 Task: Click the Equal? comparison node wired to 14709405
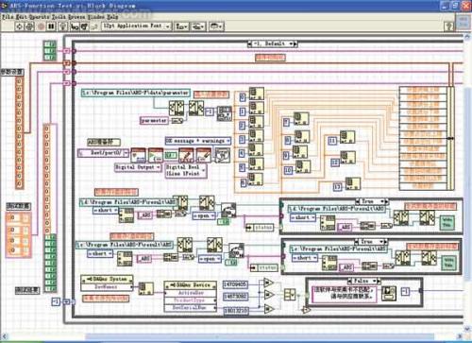pos(268,283)
